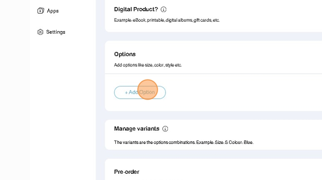Open the Apps menu label
Screen dimensions: 322x180
click(53, 11)
